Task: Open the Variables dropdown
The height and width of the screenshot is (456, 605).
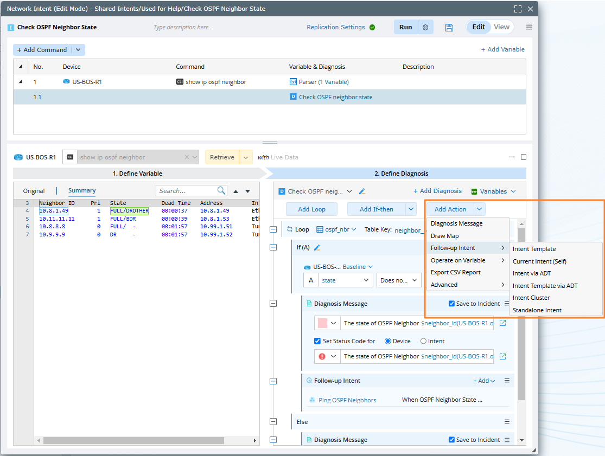Action: coord(493,191)
